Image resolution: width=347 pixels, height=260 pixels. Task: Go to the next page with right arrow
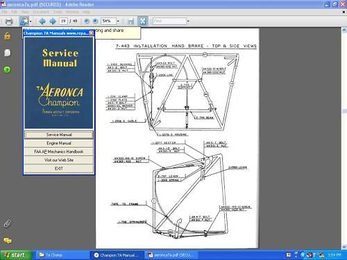pyautogui.click(x=53, y=21)
